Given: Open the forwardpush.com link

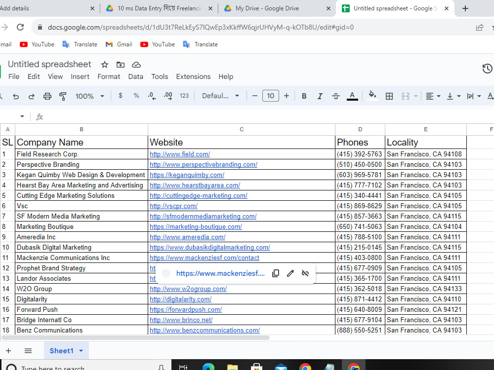Looking at the screenshot, I should 186,310.
